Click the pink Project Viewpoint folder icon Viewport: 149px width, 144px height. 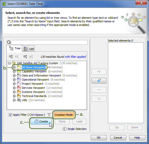click(x=19, y=84)
